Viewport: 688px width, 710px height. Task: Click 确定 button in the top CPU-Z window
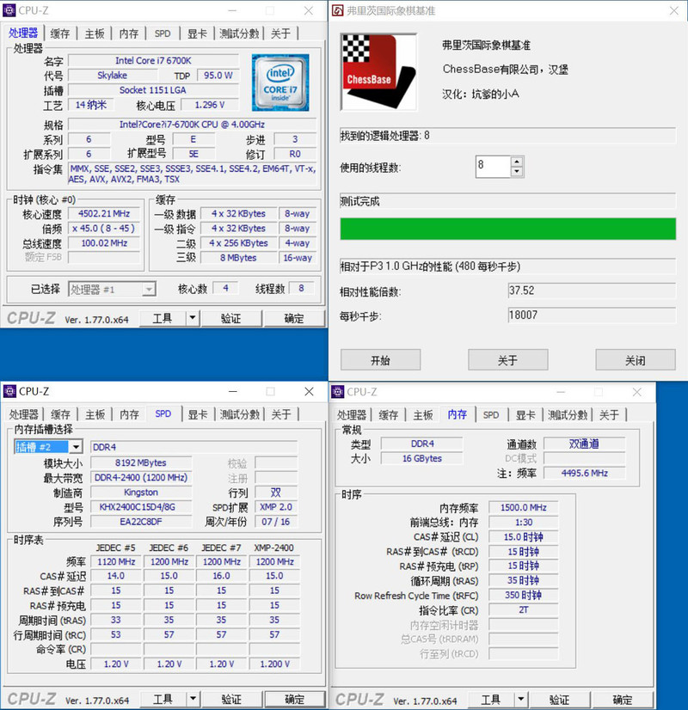click(294, 318)
